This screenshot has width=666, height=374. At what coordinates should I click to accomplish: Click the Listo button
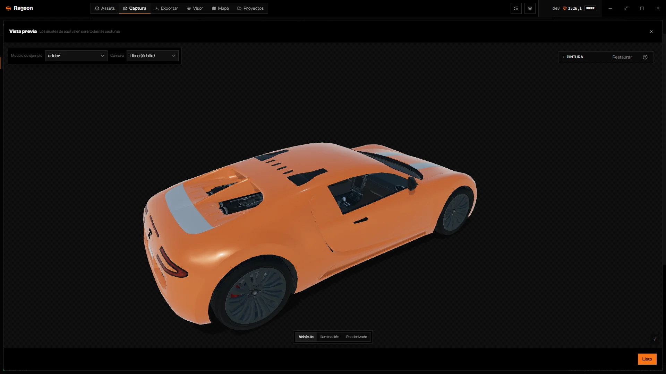[x=647, y=359]
